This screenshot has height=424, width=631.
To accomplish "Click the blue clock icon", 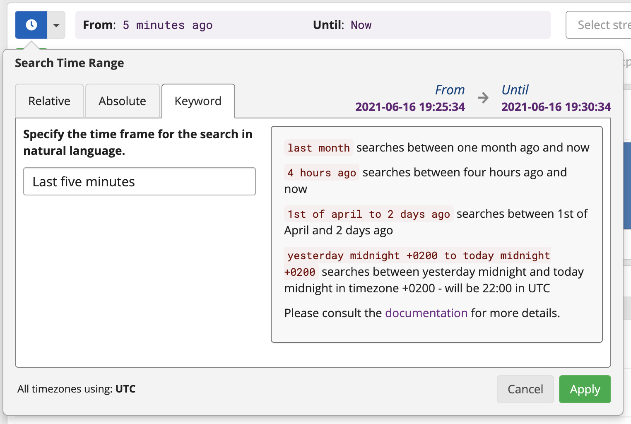I will coord(31,25).
